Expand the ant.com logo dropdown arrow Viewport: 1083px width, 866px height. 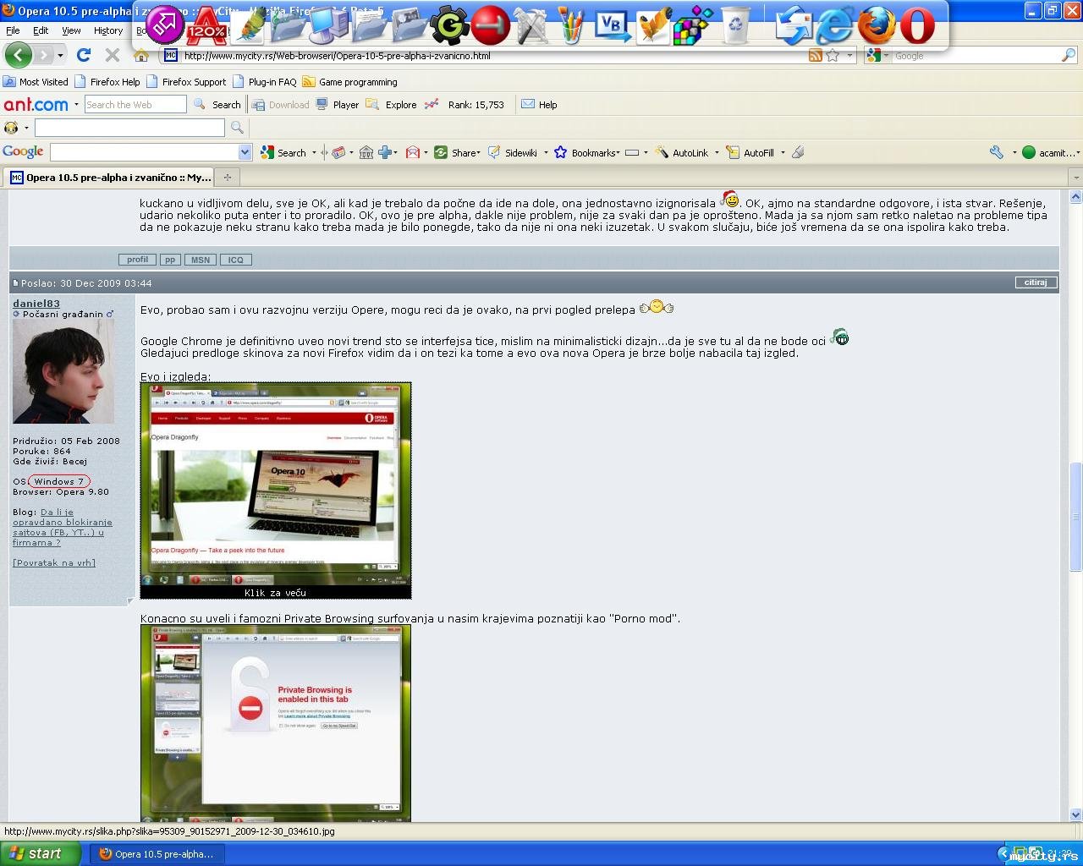[x=76, y=105]
